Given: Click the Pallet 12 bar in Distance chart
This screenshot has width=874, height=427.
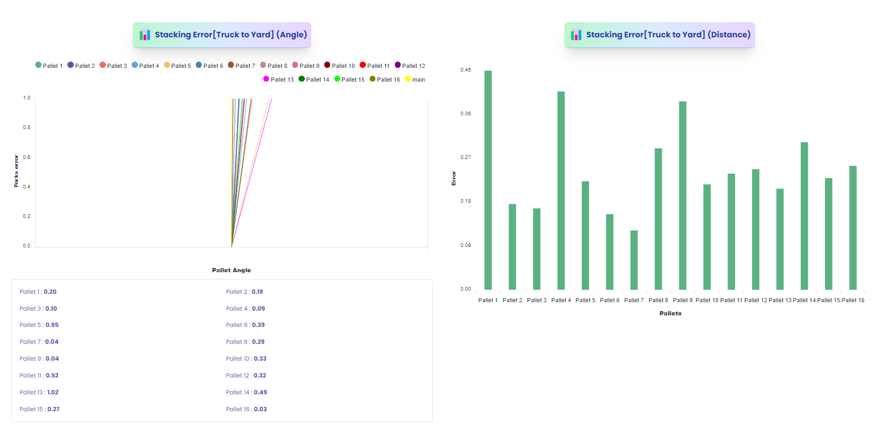Looking at the screenshot, I should pyautogui.click(x=756, y=230).
